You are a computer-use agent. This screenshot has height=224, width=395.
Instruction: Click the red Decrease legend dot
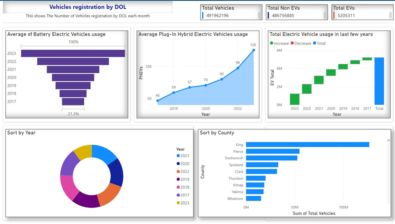pos(293,43)
